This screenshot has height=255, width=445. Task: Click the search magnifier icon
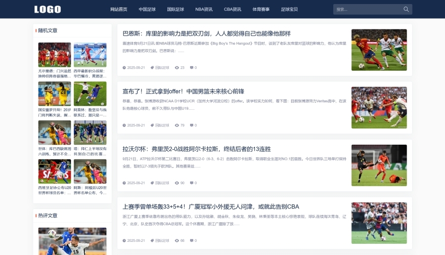pyautogui.click(x=406, y=9)
